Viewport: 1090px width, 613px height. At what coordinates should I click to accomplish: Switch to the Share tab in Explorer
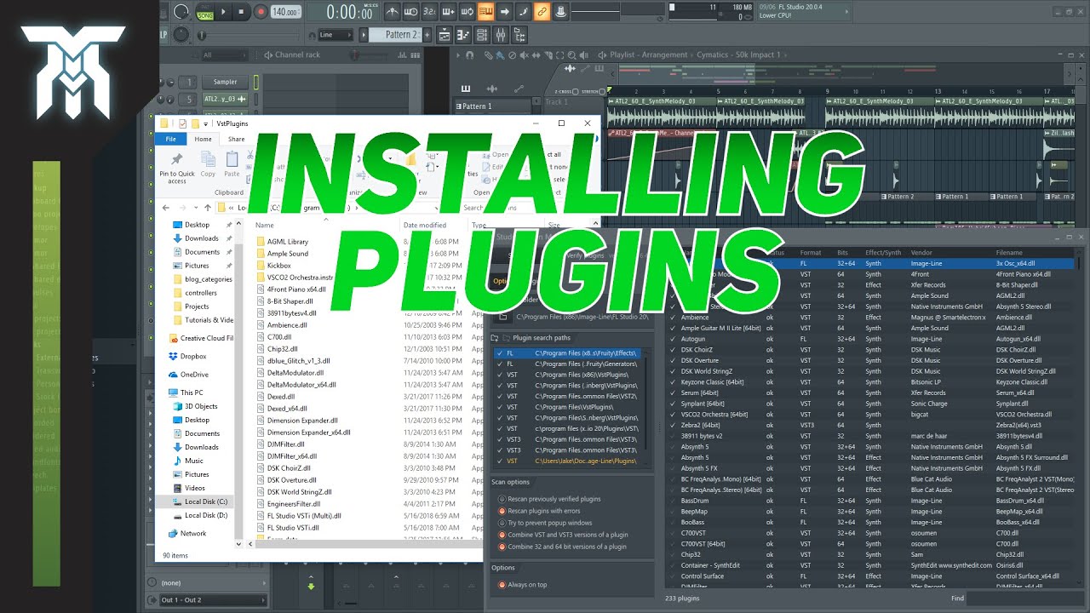click(x=236, y=139)
